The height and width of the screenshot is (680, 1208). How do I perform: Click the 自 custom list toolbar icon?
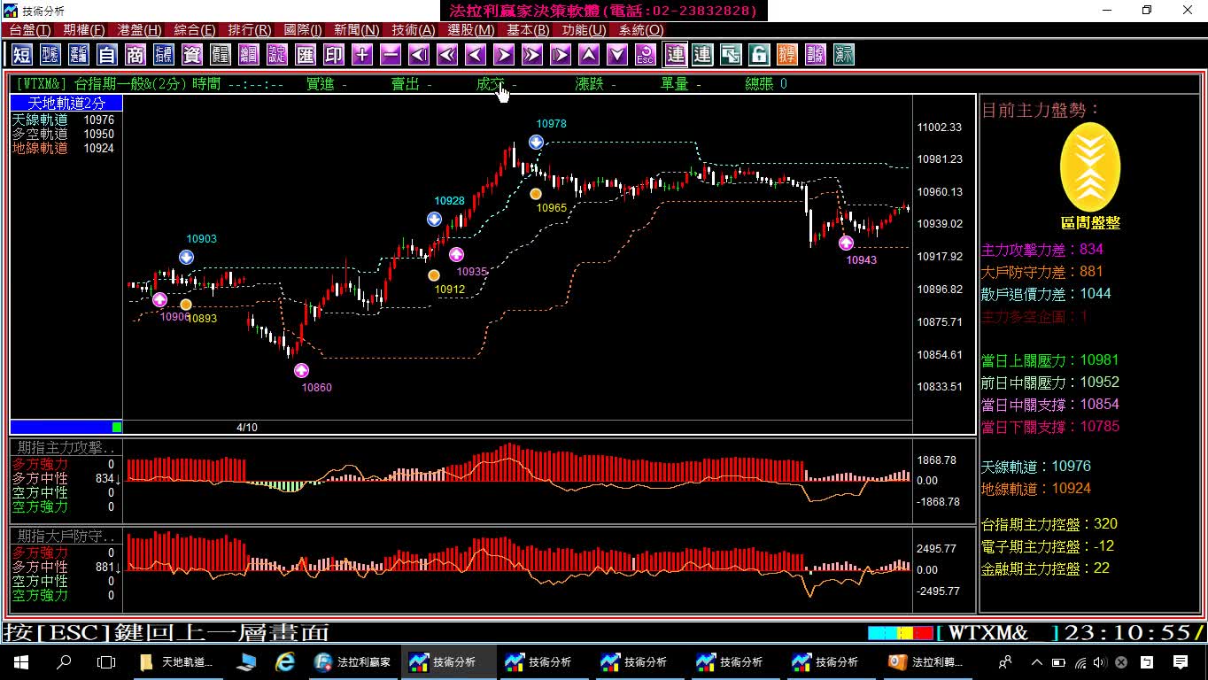[107, 55]
